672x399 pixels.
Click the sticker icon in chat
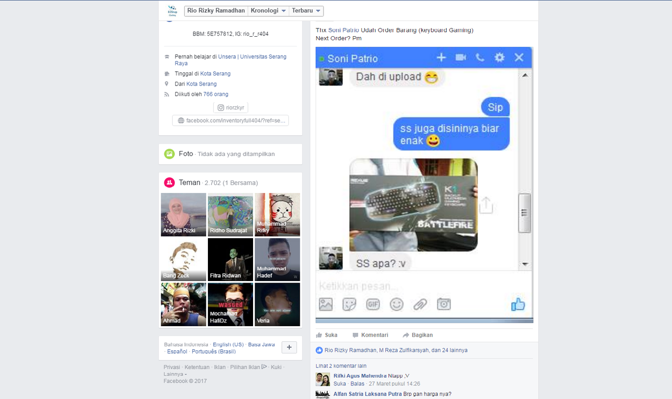click(x=350, y=304)
